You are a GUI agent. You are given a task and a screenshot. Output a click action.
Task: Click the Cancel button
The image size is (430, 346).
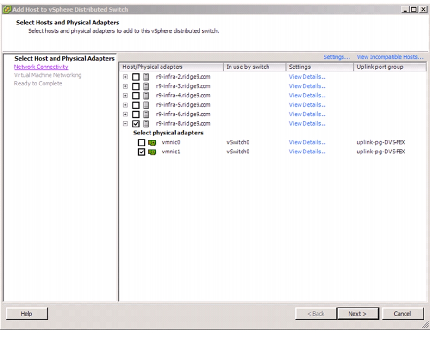coord(402,314)
